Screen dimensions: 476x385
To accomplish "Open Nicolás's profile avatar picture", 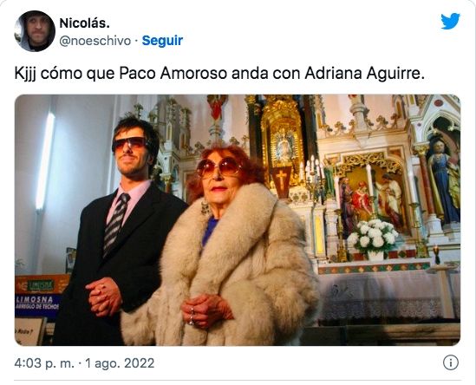I will pyautogui.click(x=35, y=31).
